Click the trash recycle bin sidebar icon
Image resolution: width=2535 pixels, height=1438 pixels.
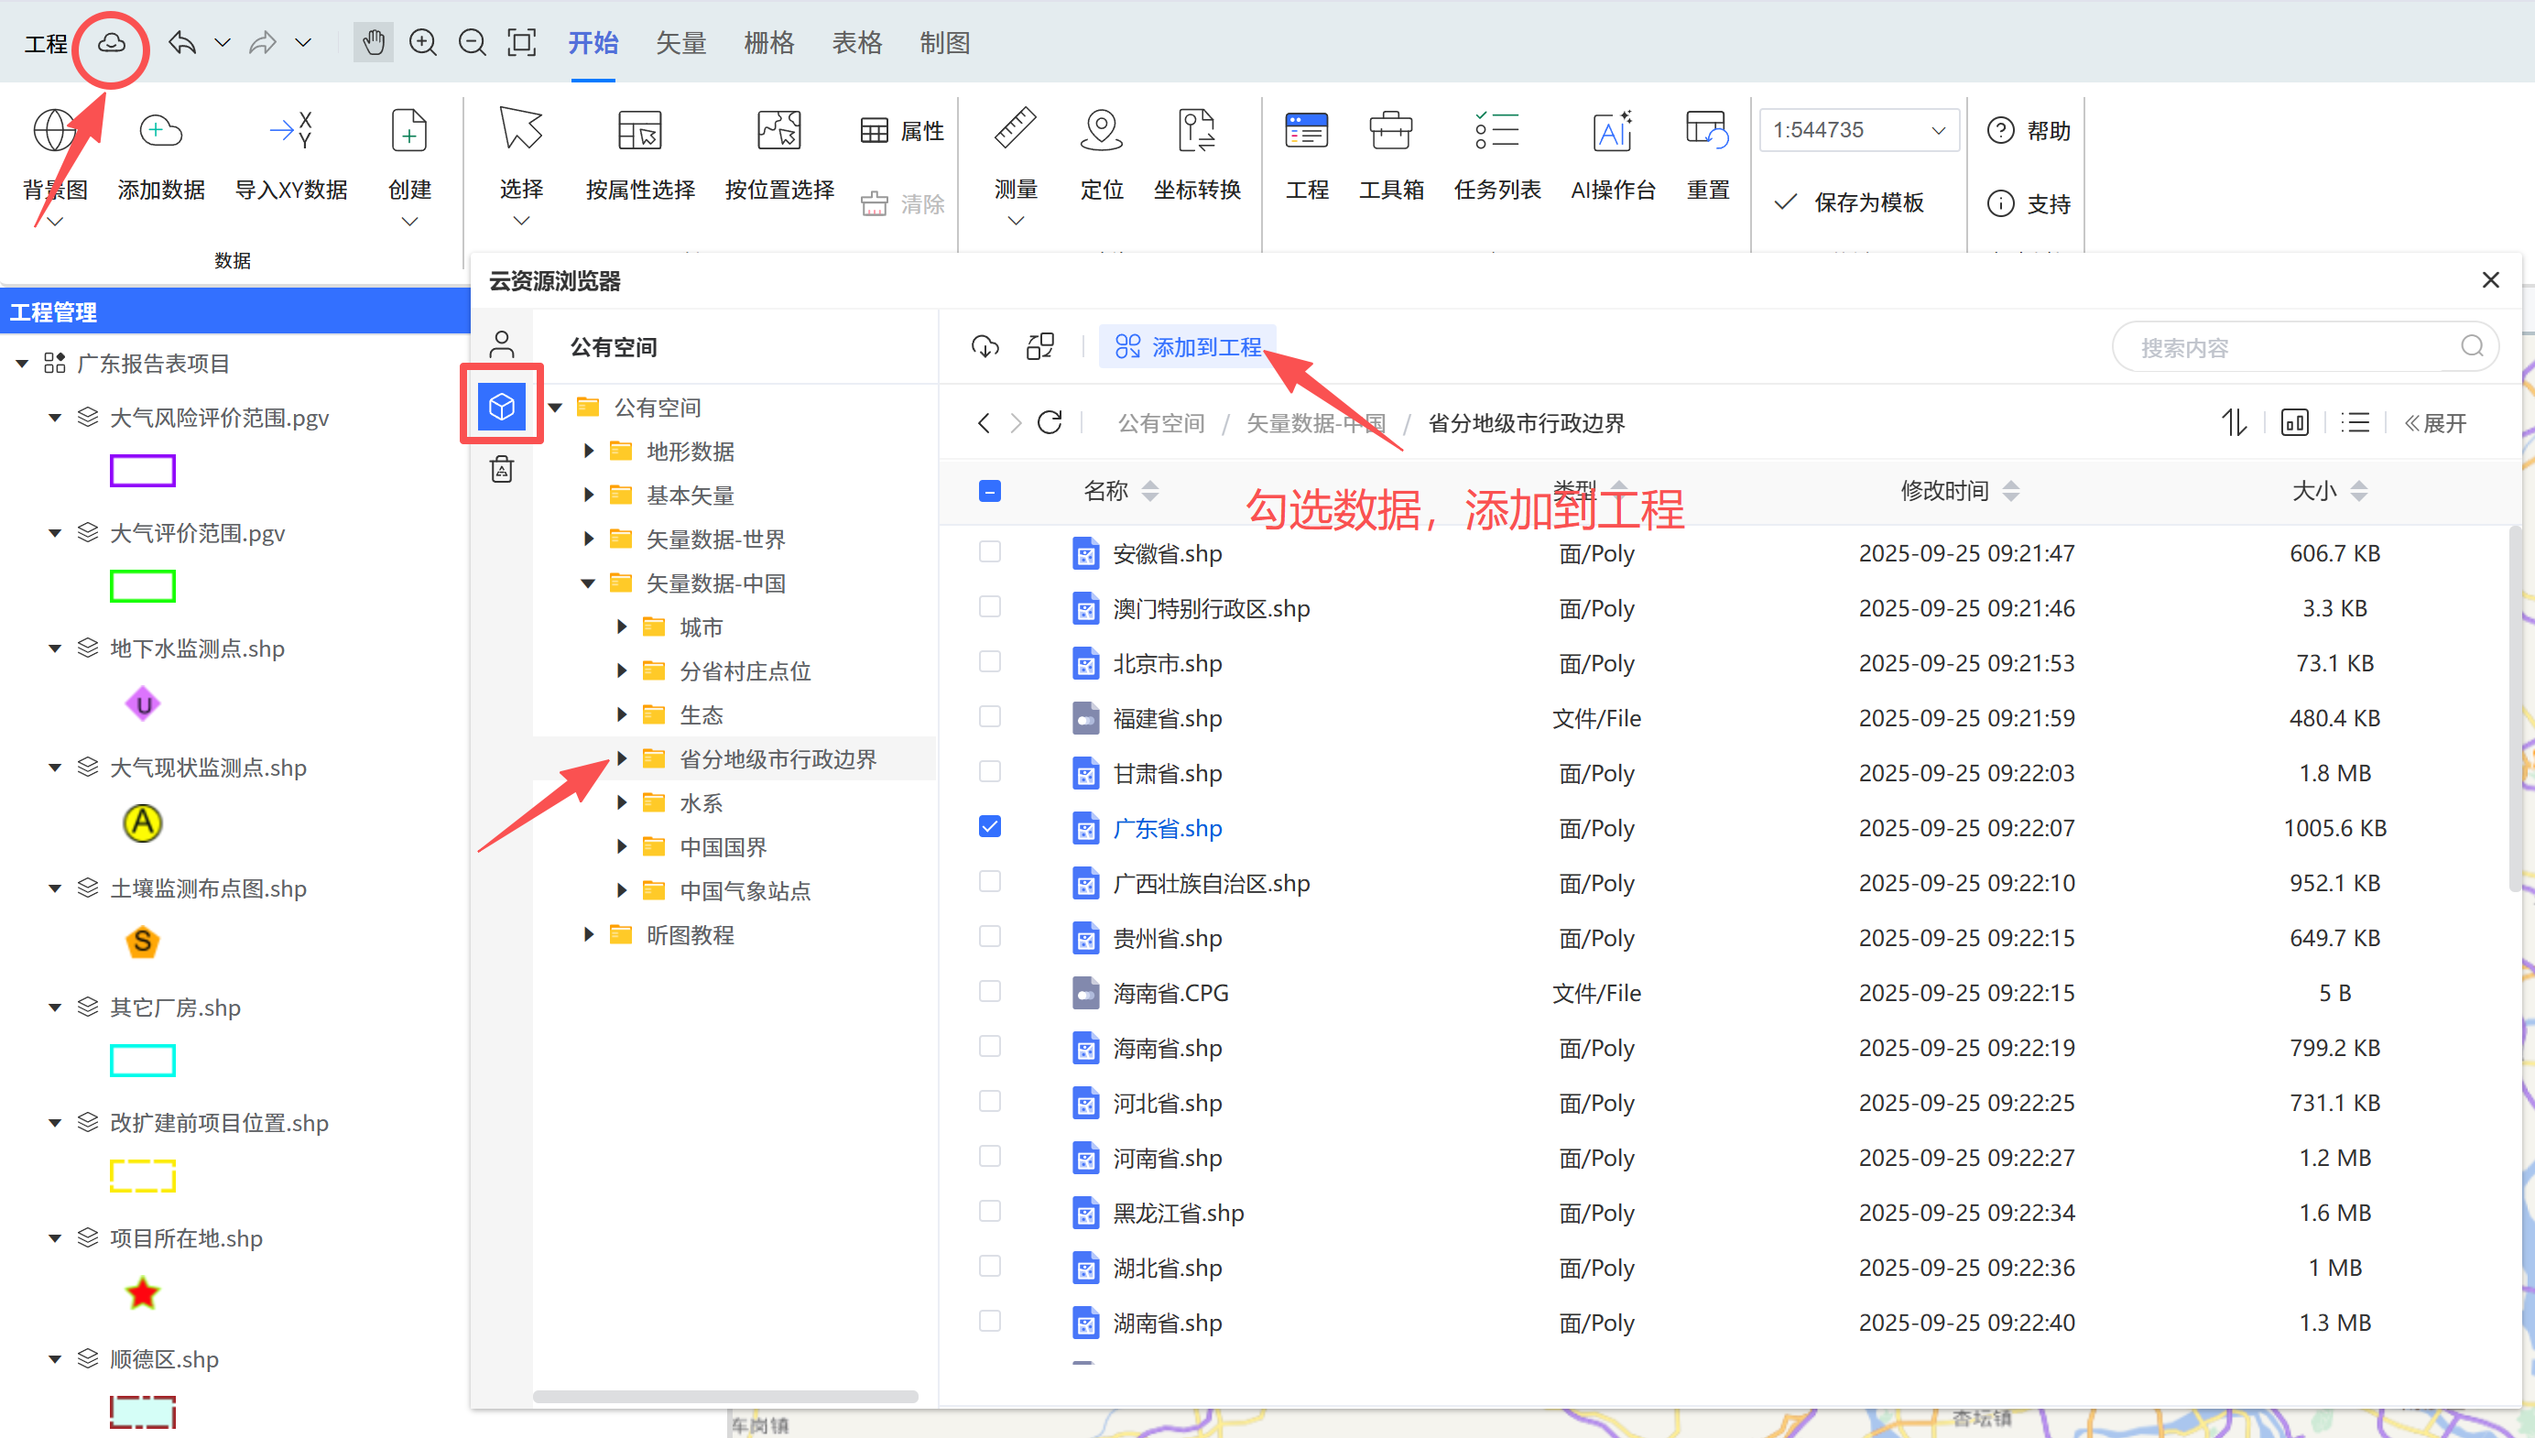502,469
